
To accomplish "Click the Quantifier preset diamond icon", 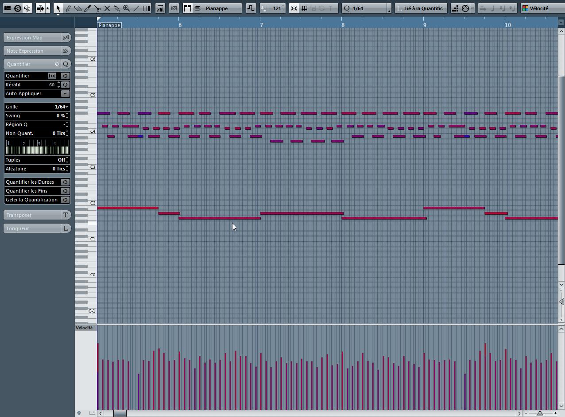I will (57, 64).
